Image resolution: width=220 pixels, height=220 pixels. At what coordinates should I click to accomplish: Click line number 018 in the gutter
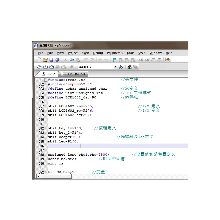click(x=42, y=155)
